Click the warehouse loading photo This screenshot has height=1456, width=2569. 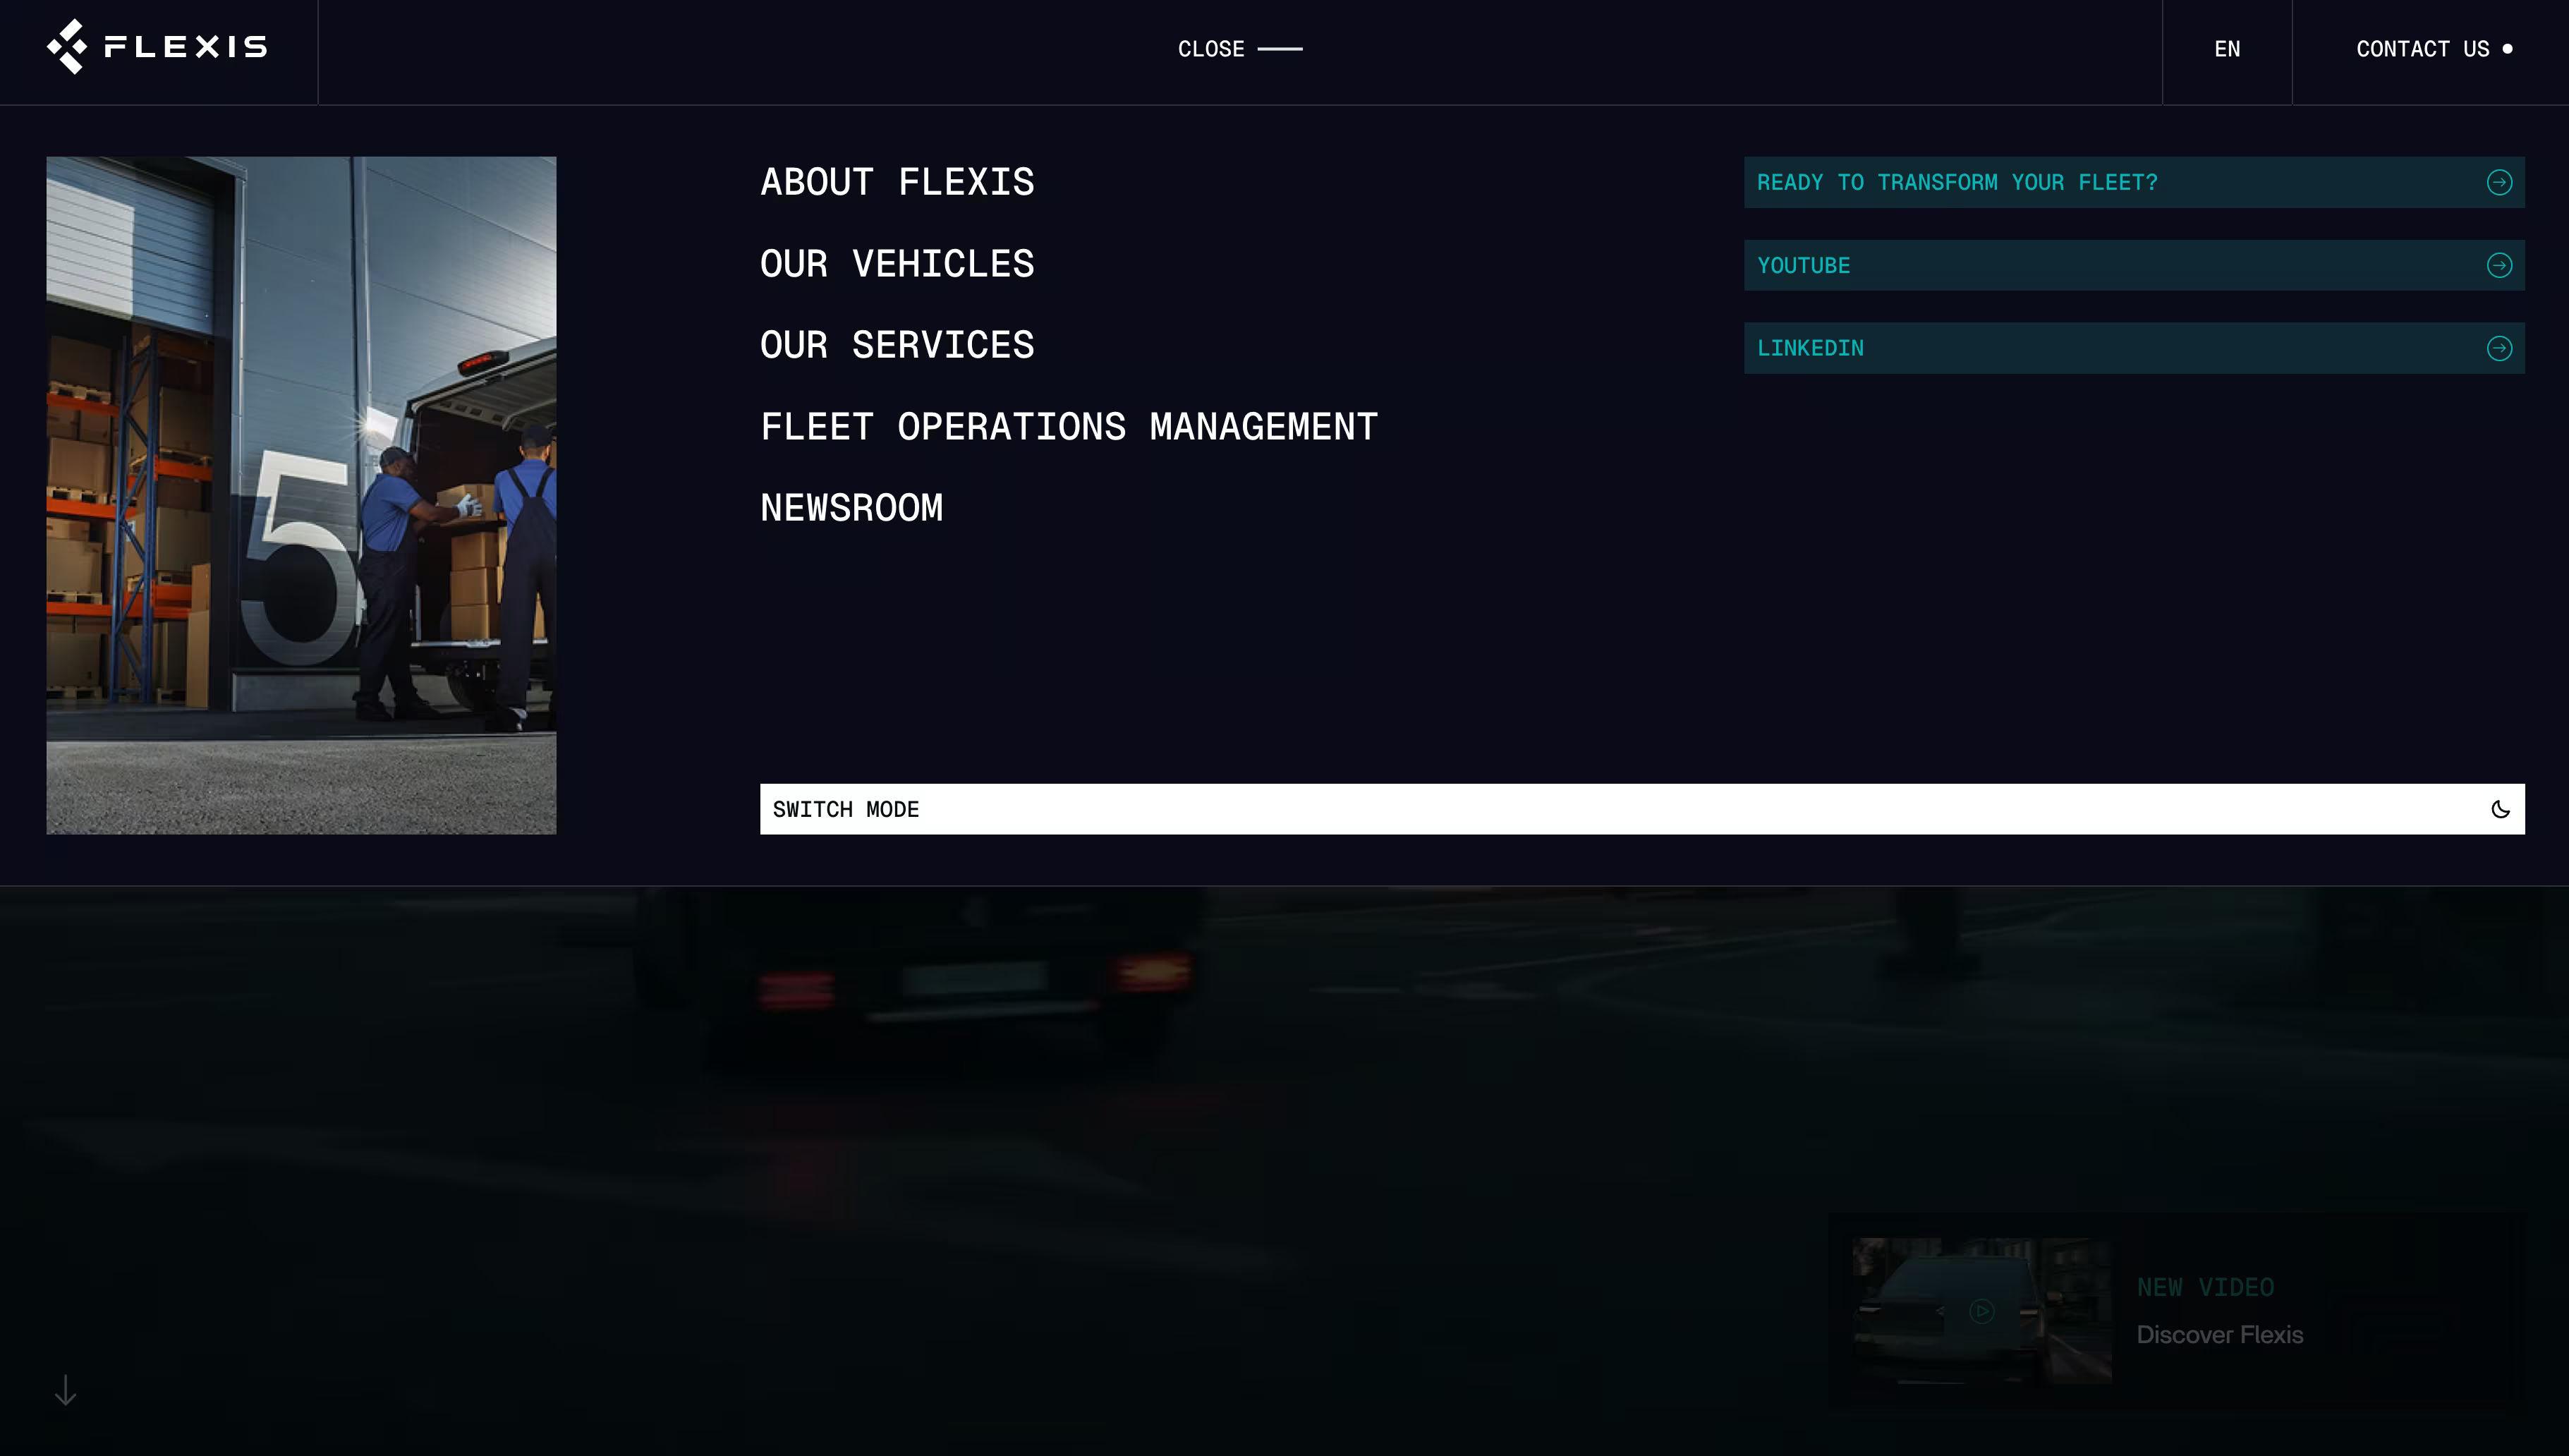[x=301, y=495]
